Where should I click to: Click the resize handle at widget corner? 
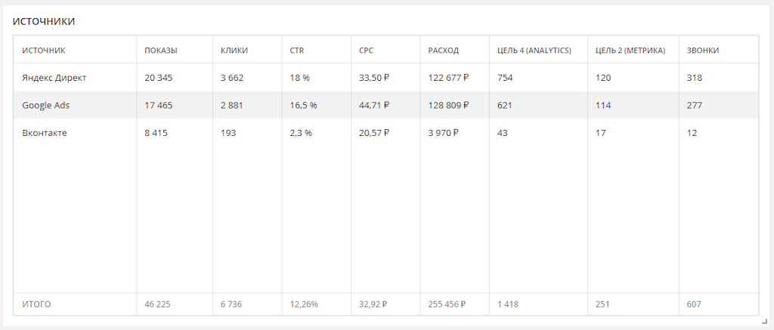coord(763,321)
